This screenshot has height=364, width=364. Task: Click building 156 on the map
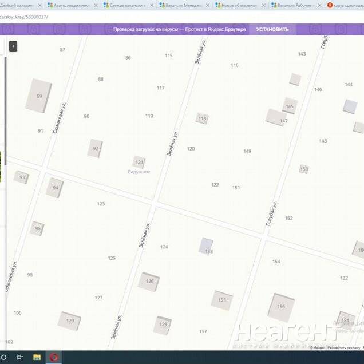pos(281,307)
